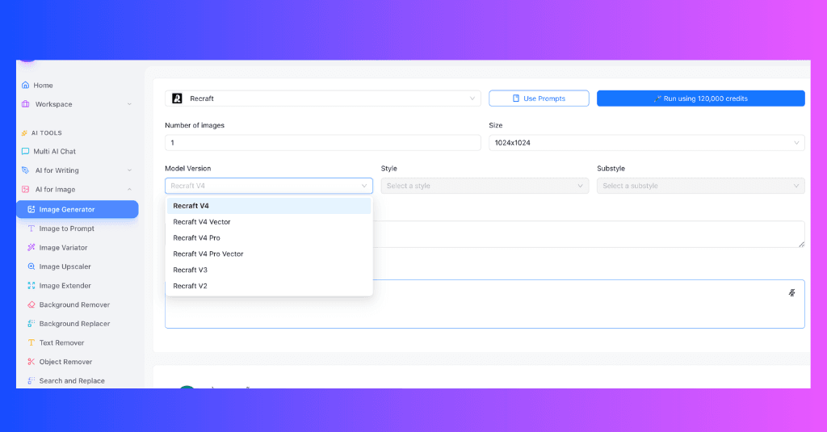Click the microphone icon in prompt box
827x432 pixels.
(791, 293)
